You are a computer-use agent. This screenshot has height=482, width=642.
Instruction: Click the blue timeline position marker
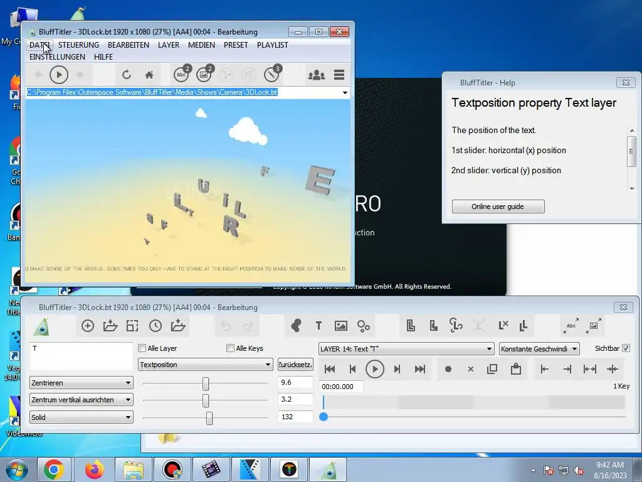[324, 417]
